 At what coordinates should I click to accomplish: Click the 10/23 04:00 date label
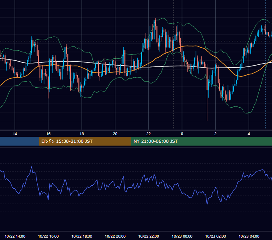249,236
